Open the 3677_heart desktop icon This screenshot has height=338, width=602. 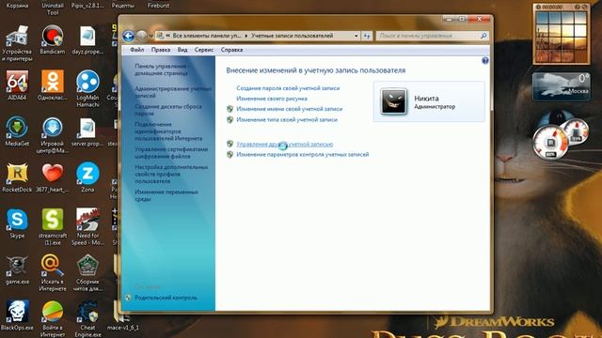click(x=53, y=177)
